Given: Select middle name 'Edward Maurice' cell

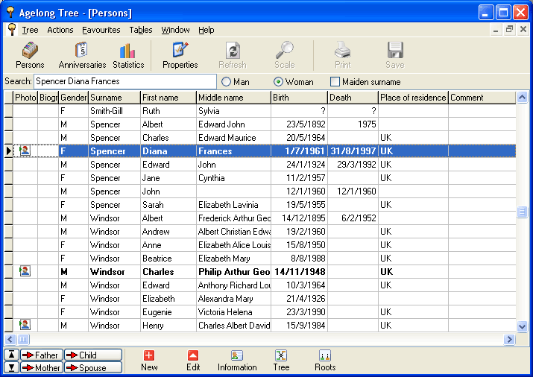Looking at the screenshot, I should coord(233,138).
